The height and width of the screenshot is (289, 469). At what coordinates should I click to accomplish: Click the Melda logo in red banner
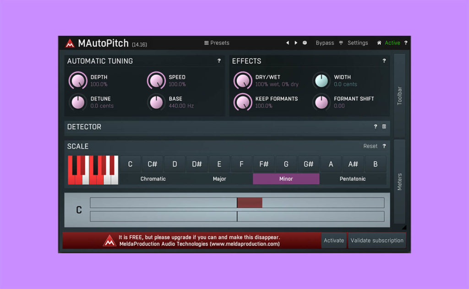tap(109, 241)
